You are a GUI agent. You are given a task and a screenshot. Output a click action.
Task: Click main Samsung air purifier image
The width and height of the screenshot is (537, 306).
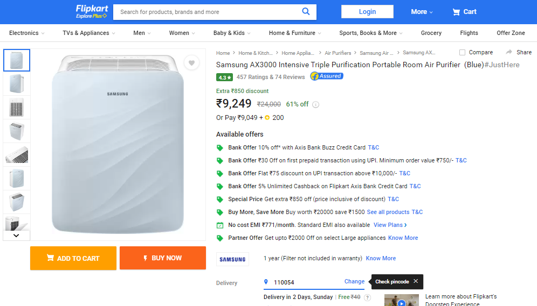(118, 144)
